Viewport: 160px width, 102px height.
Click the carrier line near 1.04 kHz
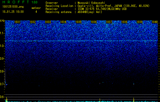click(x=81, y=41)
